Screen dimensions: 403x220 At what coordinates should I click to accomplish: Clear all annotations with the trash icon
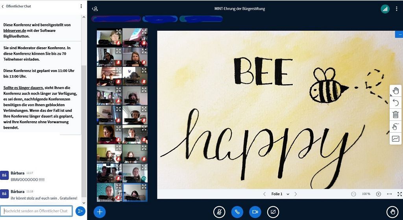[x=396, y=115]
